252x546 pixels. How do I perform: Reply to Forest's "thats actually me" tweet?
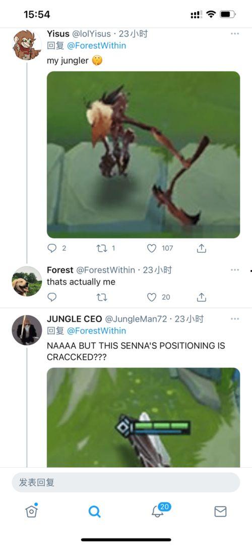pos(52,297)
